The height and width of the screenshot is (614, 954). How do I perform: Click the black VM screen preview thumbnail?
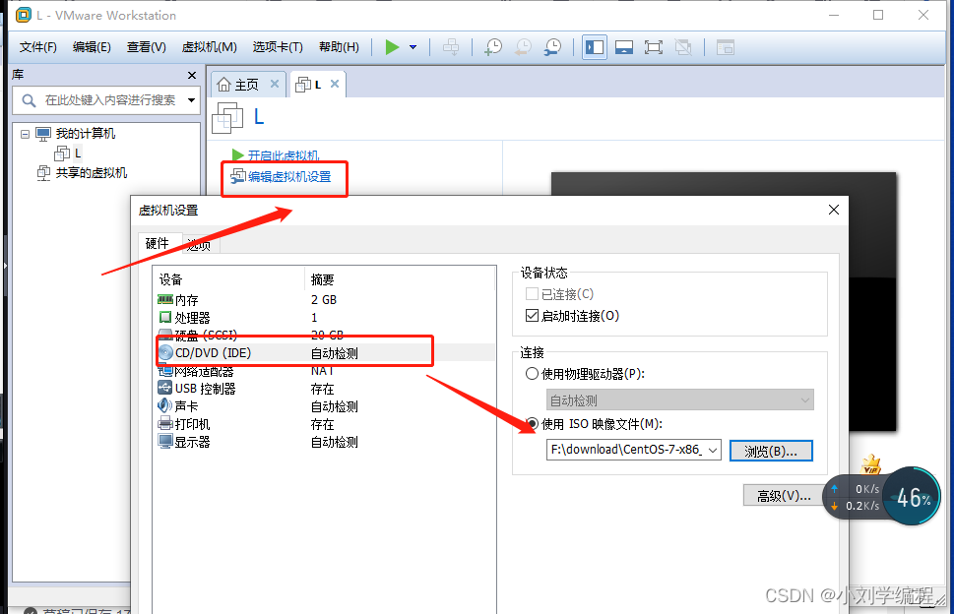[x=724, y=301]
